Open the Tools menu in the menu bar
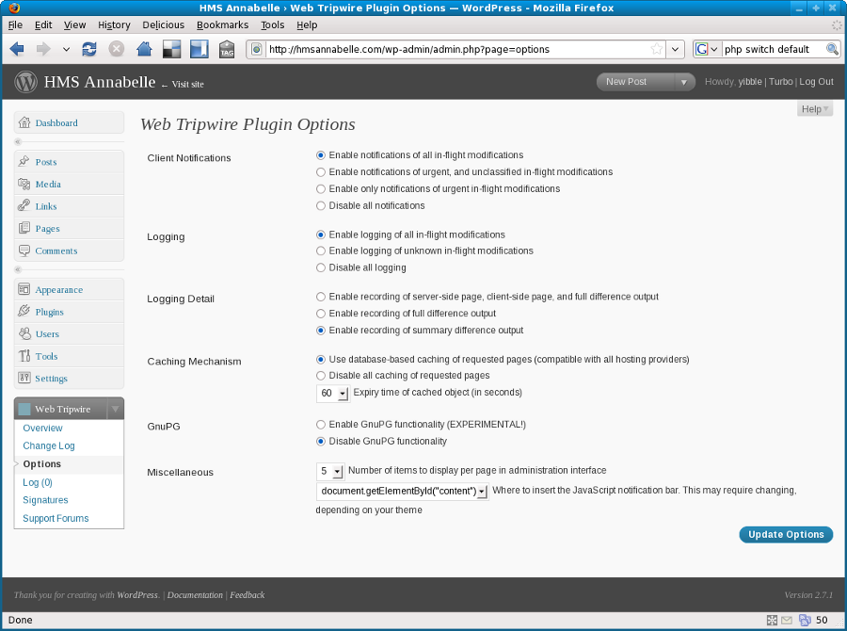The width and height of the screenshot is (847, 631). click(272, 24)
